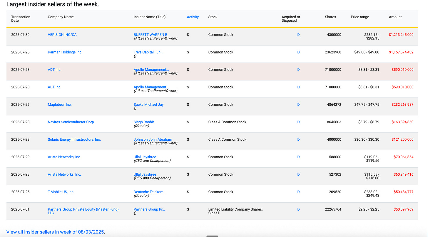Select the amount $1,213,245,000
The height and width of the screenshot is (237, 428).
tap(401, 35)
